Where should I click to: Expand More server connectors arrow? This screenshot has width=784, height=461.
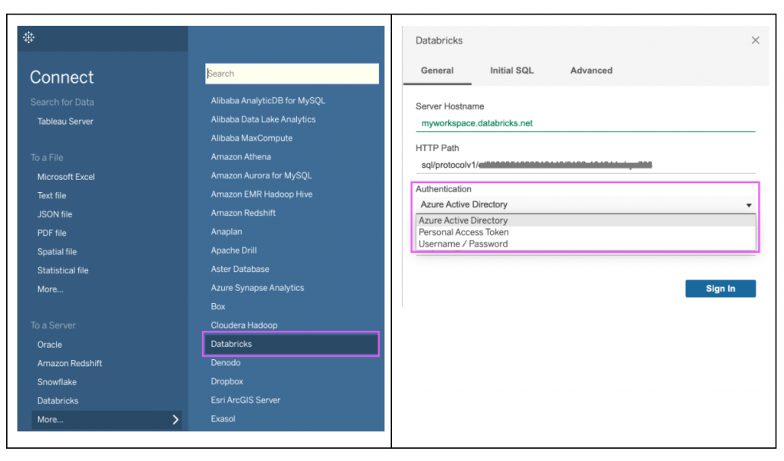[175, 420]
